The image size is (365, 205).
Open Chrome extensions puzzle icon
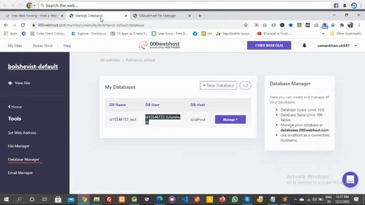[x=342, y=25]
